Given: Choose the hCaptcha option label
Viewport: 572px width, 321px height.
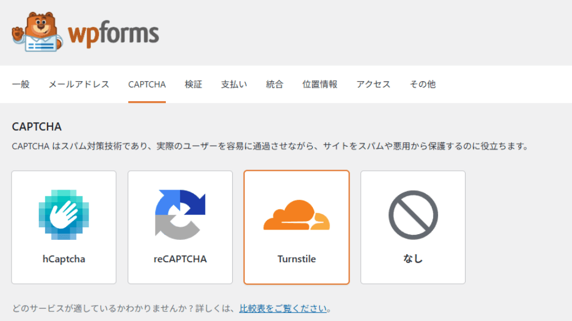Looking at the screenshot, I should [x=63, y=259].
